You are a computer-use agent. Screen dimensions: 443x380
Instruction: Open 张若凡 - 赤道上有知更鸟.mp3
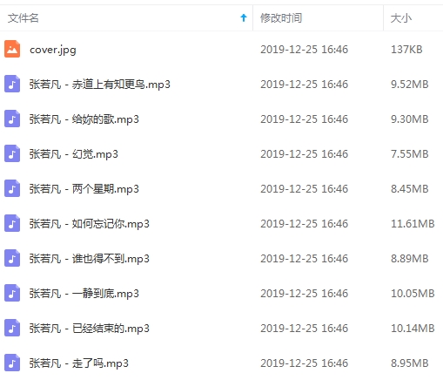100,85
